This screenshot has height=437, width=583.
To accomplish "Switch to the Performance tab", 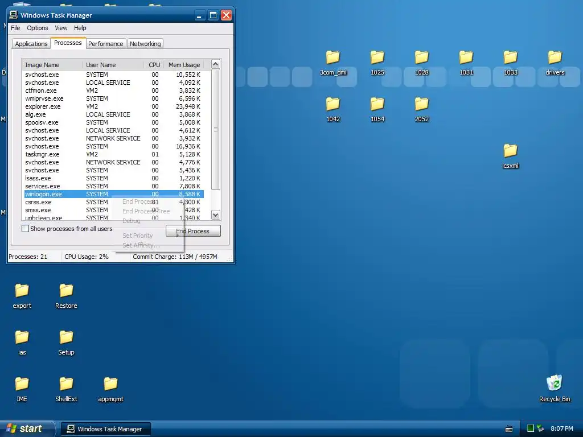I will click(105, 44).
